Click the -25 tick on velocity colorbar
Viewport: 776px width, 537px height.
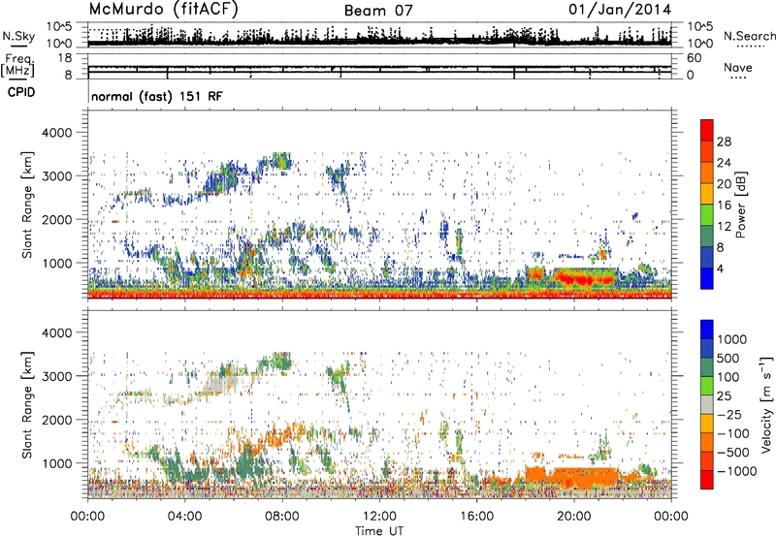tap(730, 414)
